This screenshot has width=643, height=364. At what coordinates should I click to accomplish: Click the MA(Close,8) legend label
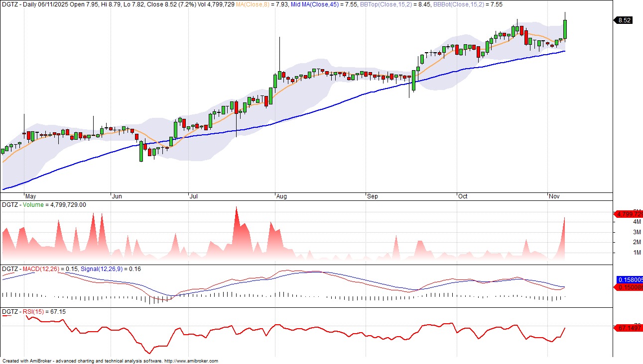point(268,4)
